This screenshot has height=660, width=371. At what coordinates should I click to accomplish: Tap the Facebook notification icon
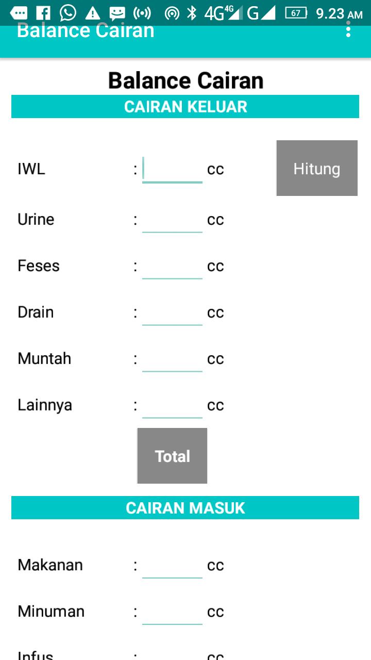coord(43,13)
